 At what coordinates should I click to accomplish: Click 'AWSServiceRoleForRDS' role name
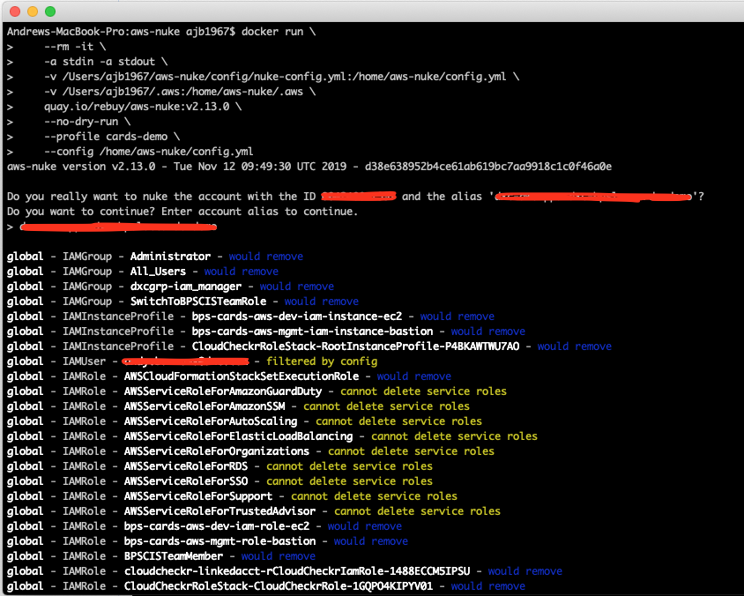[186, 466]
